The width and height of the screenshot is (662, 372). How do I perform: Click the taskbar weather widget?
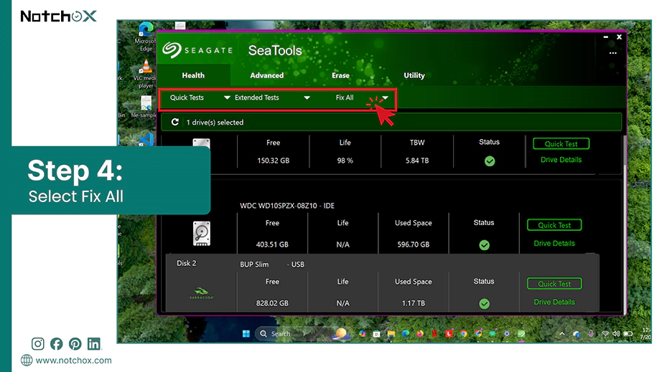[x=341, y=334]
